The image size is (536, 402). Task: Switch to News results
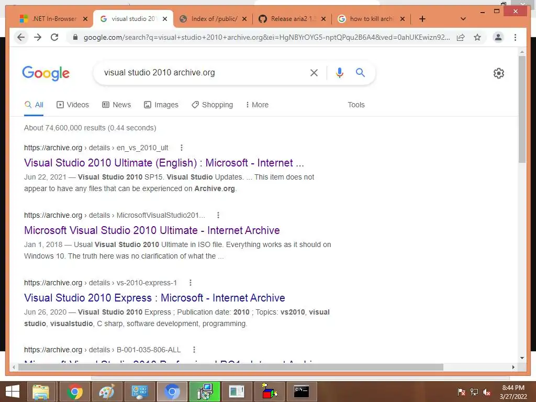(x=117, y=105)
